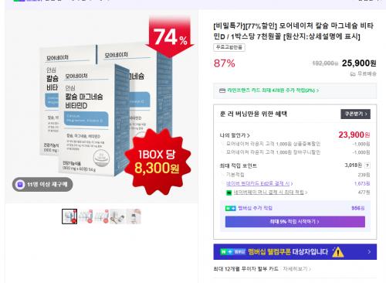
Task: Click the card icon beside 라인프렌즈 카드 text
Action: click(x=222, y=90)
